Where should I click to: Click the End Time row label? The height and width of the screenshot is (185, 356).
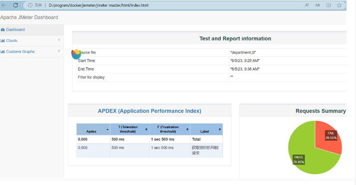(86, 69)
